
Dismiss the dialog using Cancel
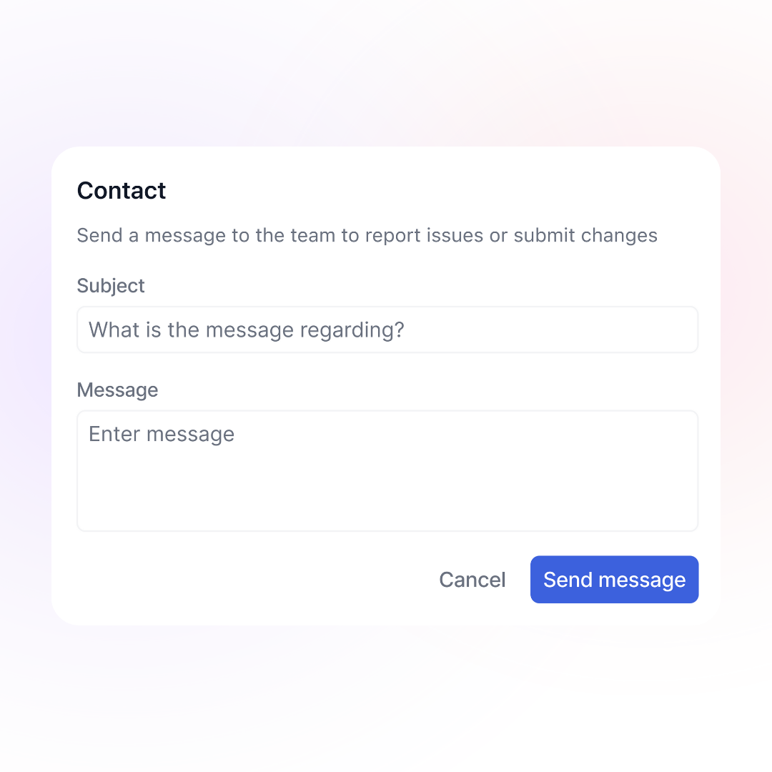pos(472,580)
